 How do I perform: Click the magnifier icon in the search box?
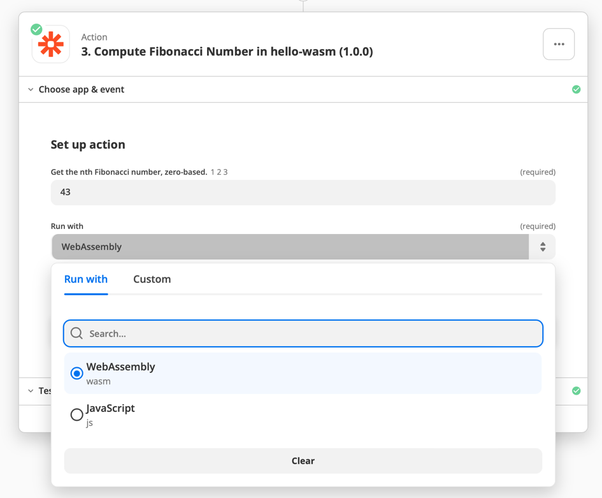(x=77, y=333)
